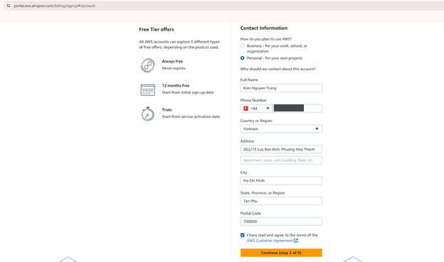The image size is (444, 262).
Task: Click the 'Personal - for your own projects' label
Action: coord(275,58)
